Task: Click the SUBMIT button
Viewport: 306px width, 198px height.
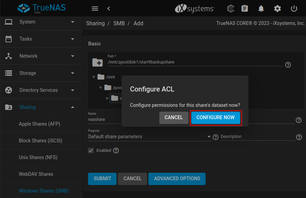Action: 102,179
